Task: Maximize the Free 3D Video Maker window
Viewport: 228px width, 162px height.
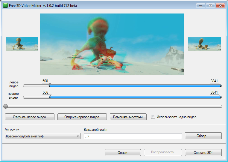Action: coord(210,6)
